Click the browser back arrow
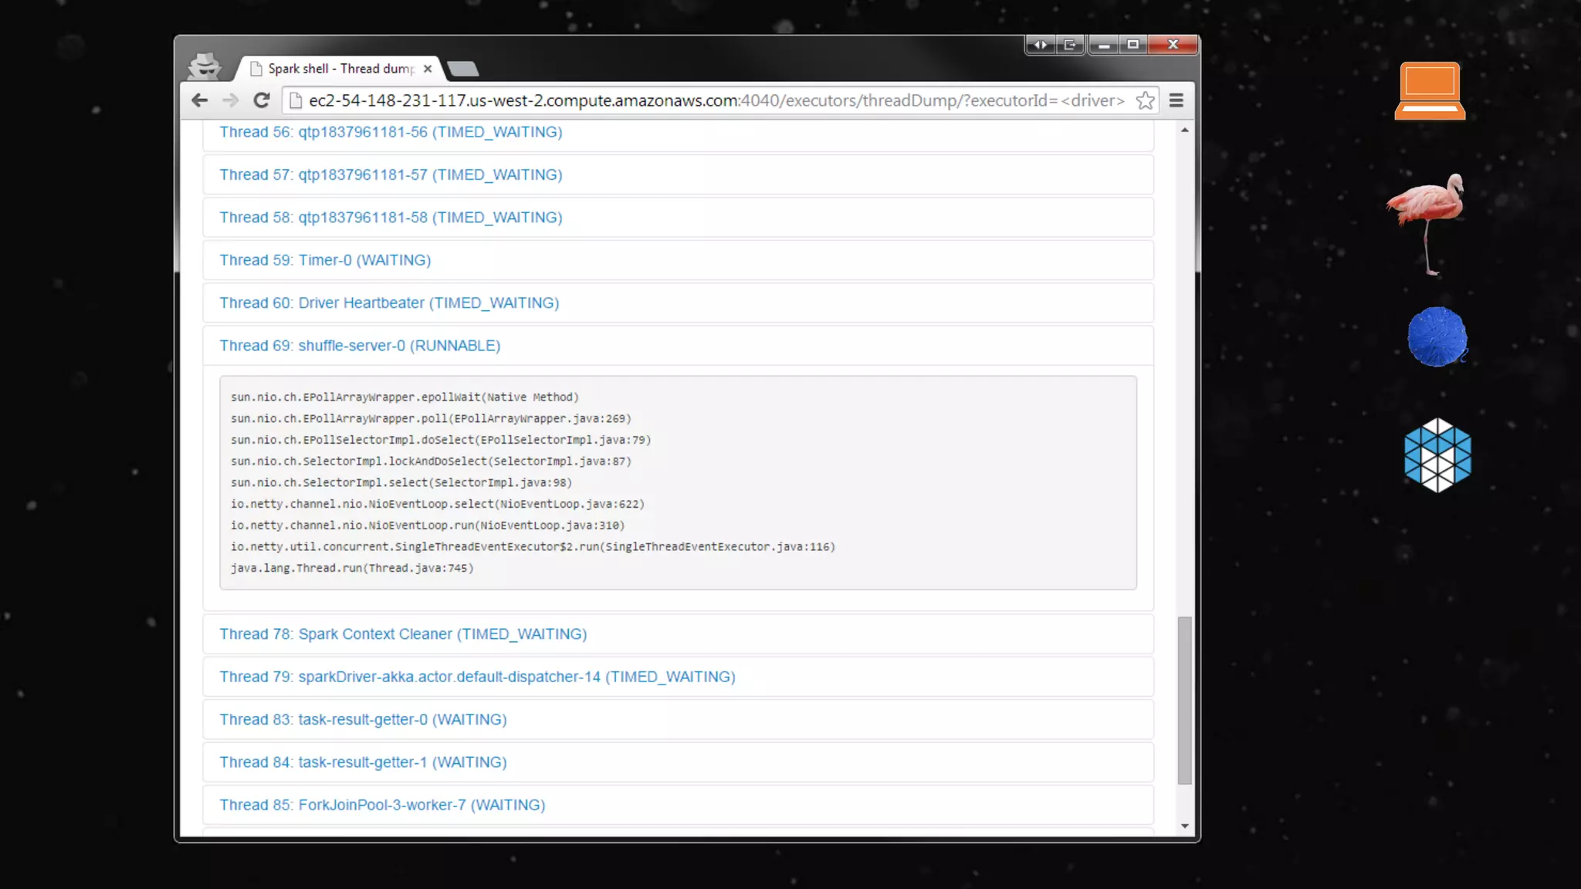 click(x=200, y=100)
